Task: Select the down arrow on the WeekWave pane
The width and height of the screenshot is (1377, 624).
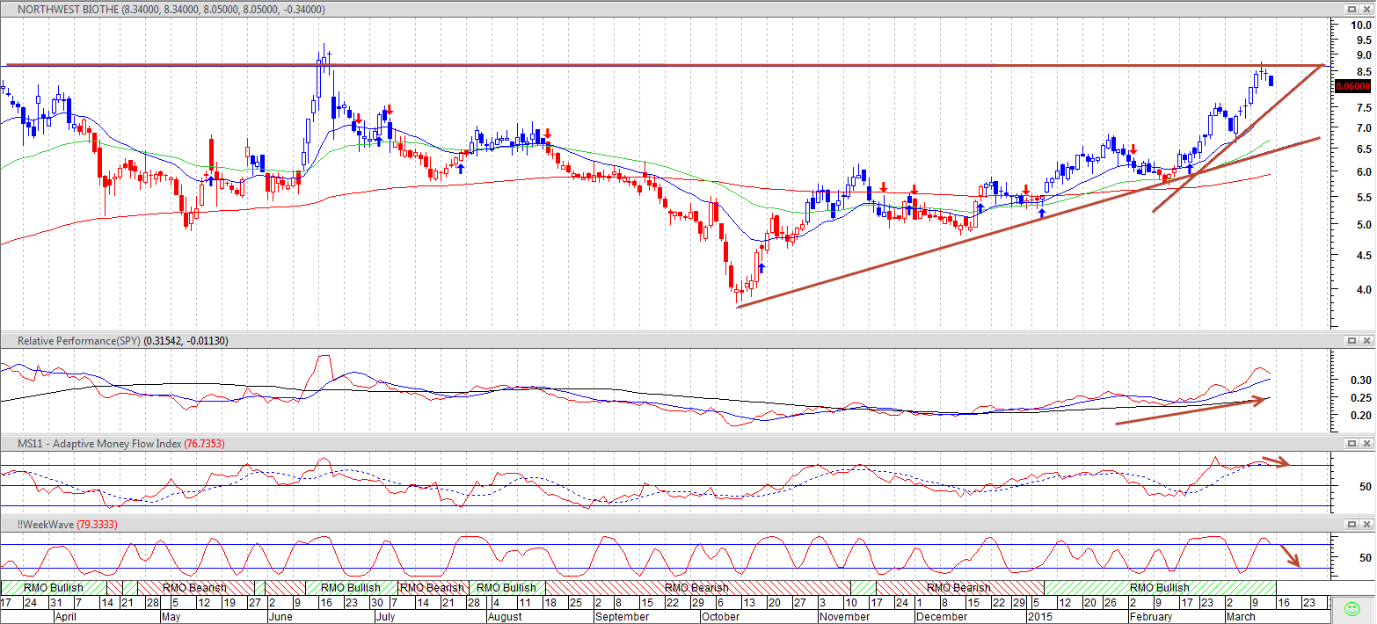Action: click(1291, 555)
